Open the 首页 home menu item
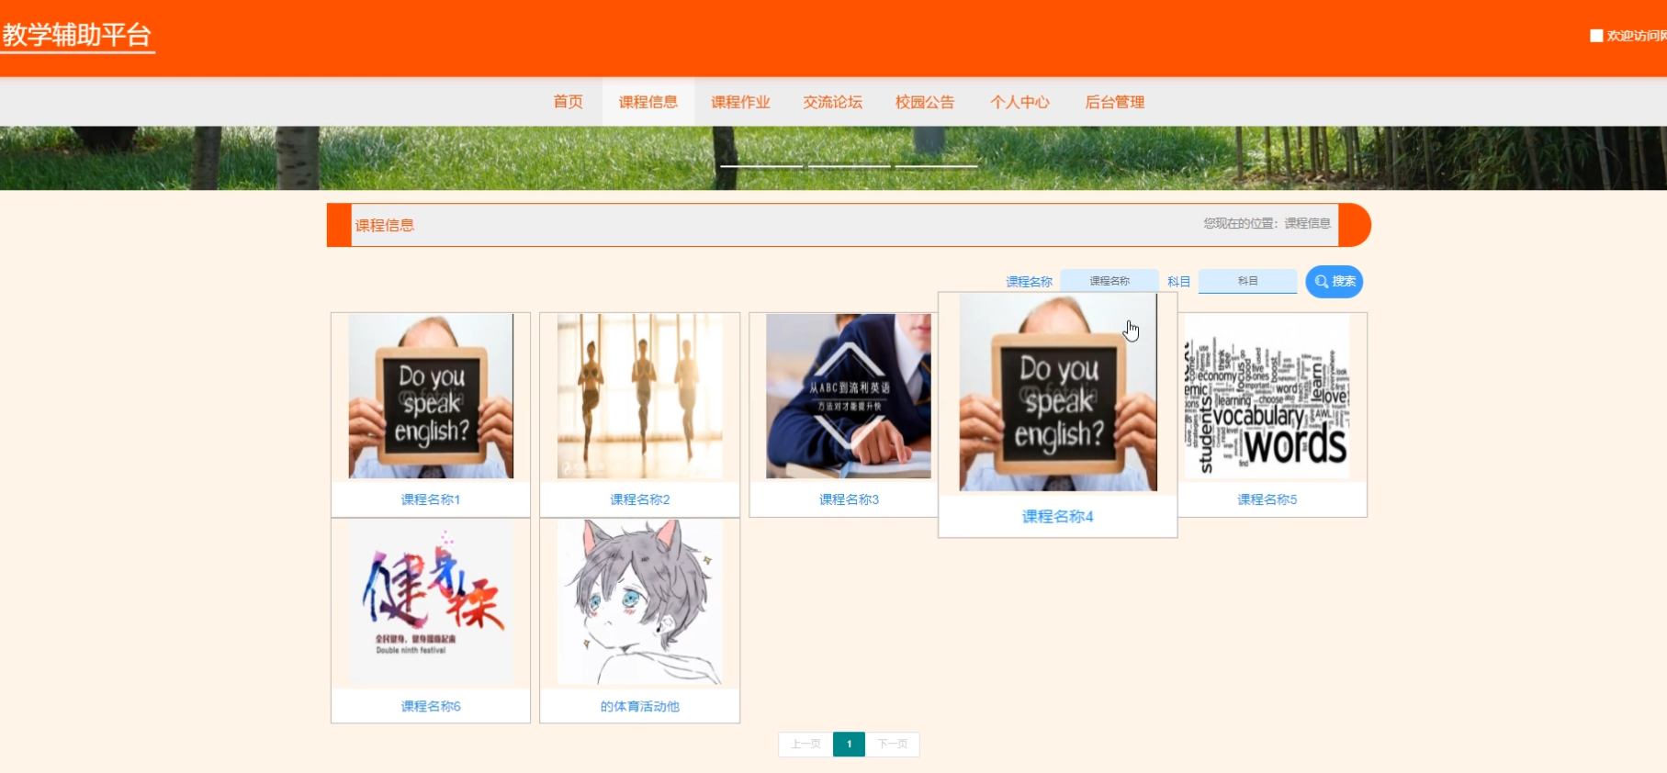 pos(568,102)
